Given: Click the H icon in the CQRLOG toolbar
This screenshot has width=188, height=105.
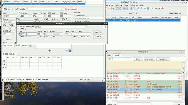Looking at the screenshot, I should [x=148, y=8].
